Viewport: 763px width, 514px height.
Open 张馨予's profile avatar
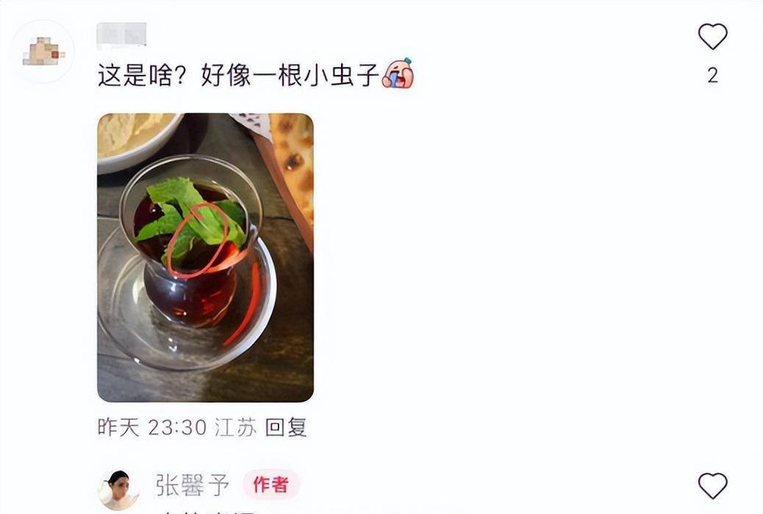click(x=118, y=490)
